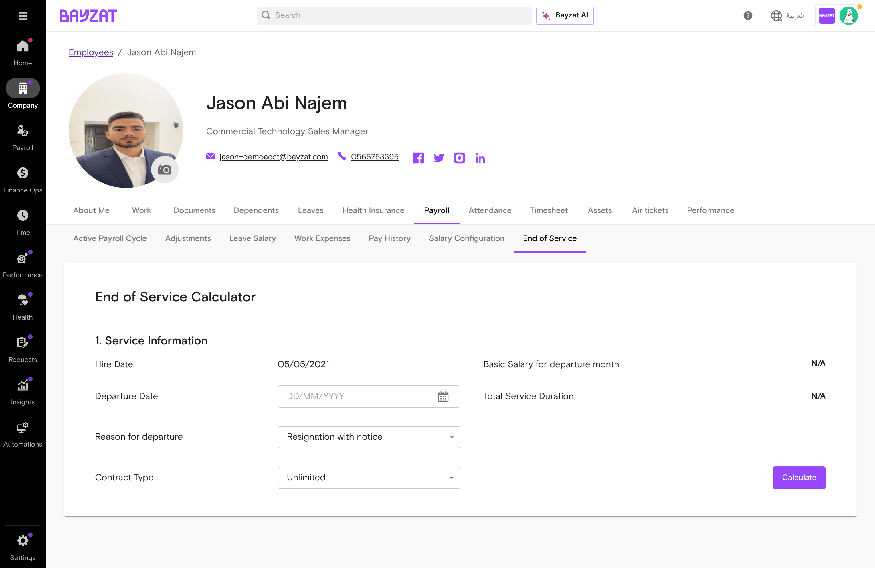Switch to the Salary Configuration sub-tab

pyautogui.click(x=467, y=238)
